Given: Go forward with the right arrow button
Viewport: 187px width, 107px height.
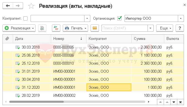Looking at the screenshot, I should click(x=18, y=6).
